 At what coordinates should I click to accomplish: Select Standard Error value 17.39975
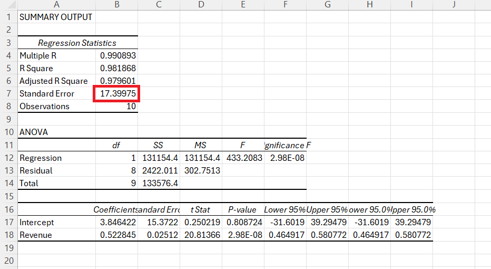click(116, 93)
